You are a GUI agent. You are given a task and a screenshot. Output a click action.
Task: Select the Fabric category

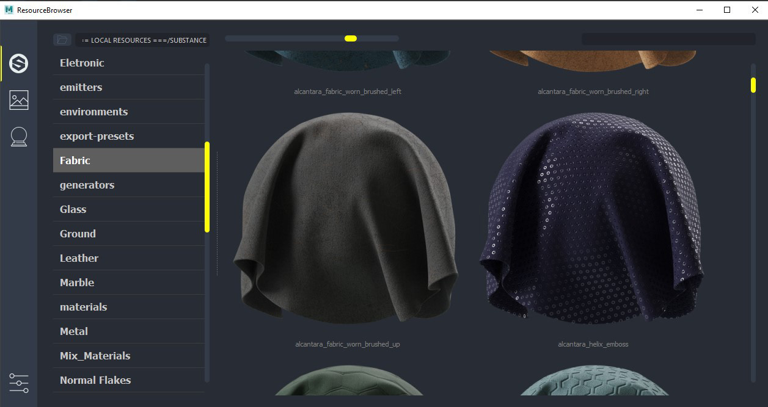(129, 160)
